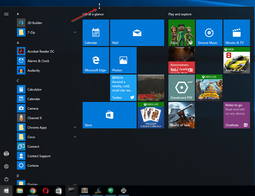
Task: Open the hamburger menu in Start
Action: 6,14
